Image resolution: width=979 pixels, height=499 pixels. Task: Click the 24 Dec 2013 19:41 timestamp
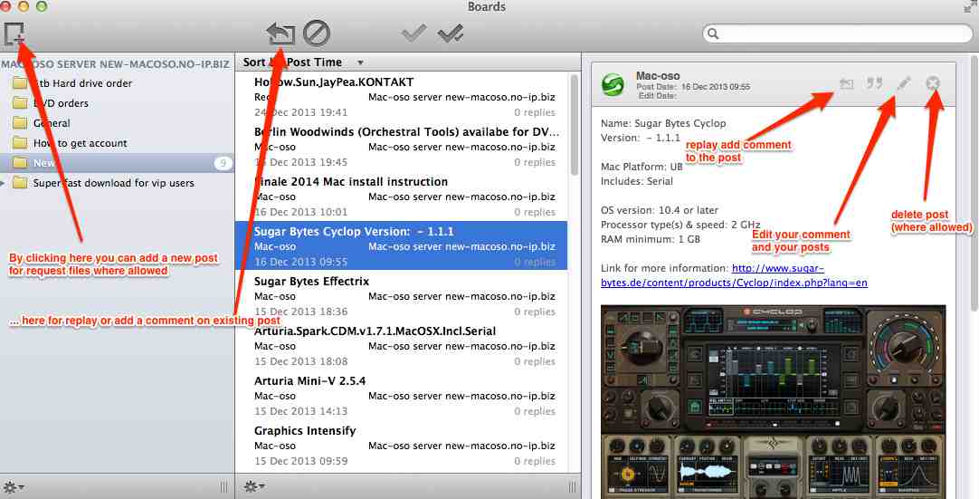[x=301, y=112]
